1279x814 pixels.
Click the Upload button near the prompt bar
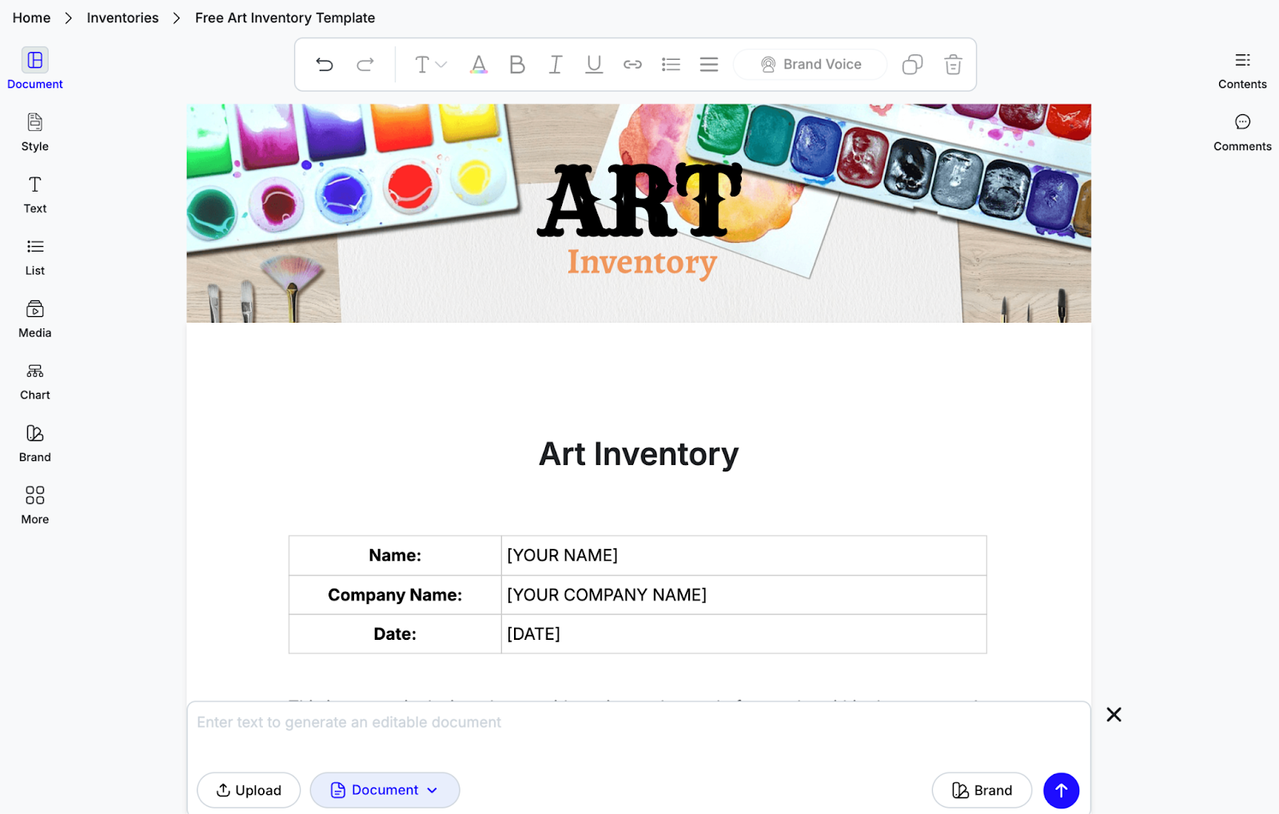coord(248,790)
